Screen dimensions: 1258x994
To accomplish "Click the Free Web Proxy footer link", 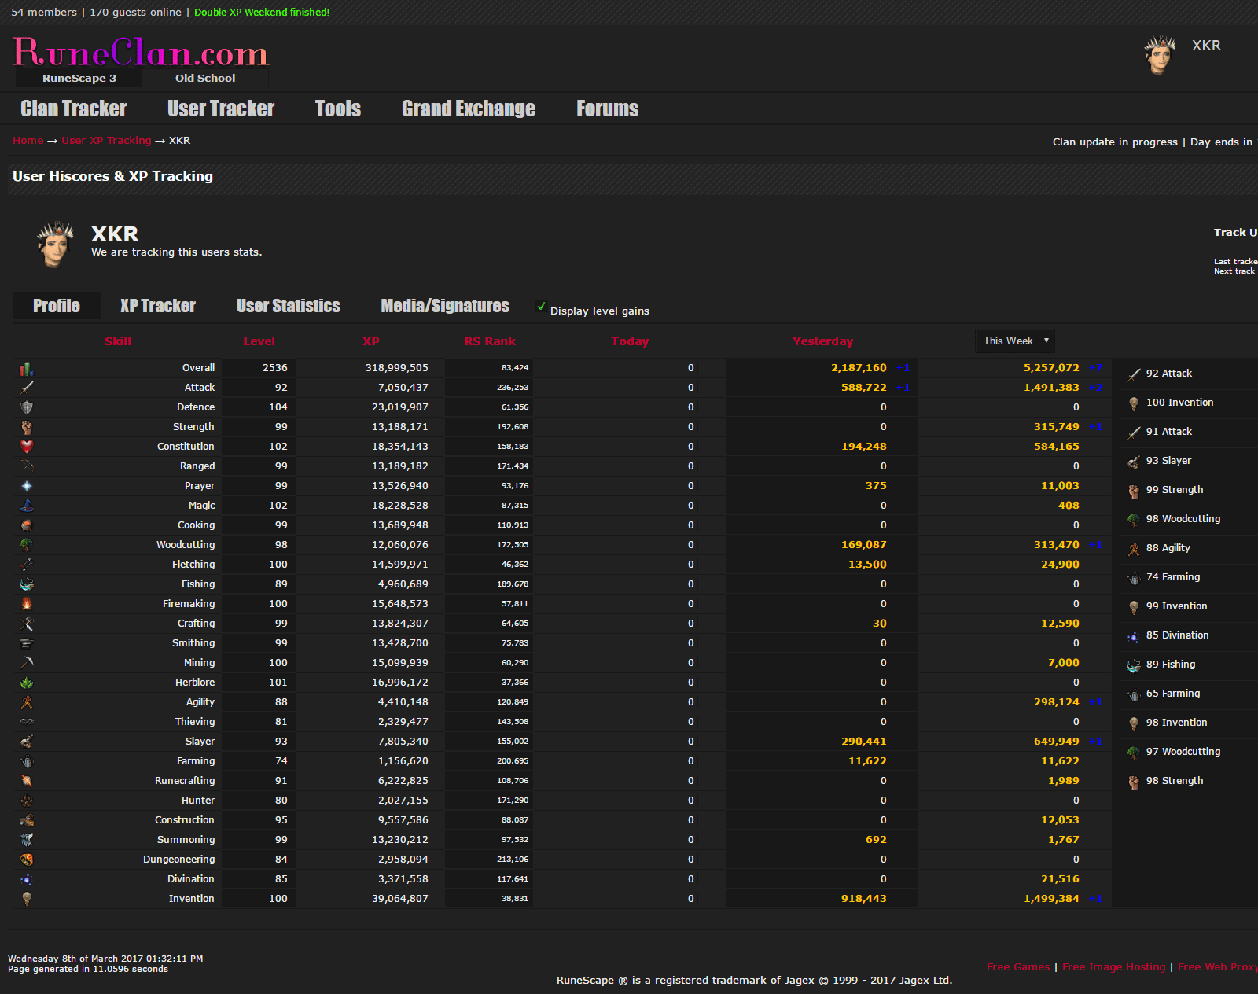I will [1217, 966].
